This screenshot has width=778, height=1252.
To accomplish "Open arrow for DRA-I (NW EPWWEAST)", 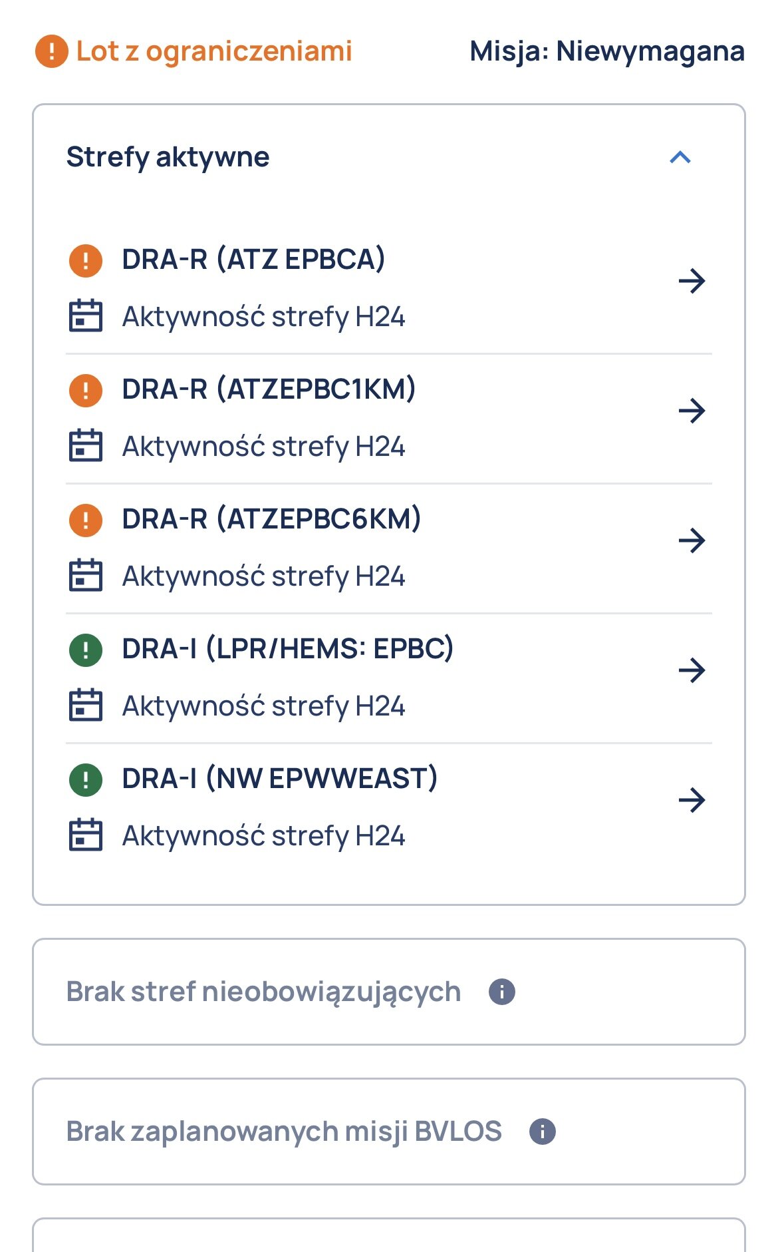I will 692,800.
